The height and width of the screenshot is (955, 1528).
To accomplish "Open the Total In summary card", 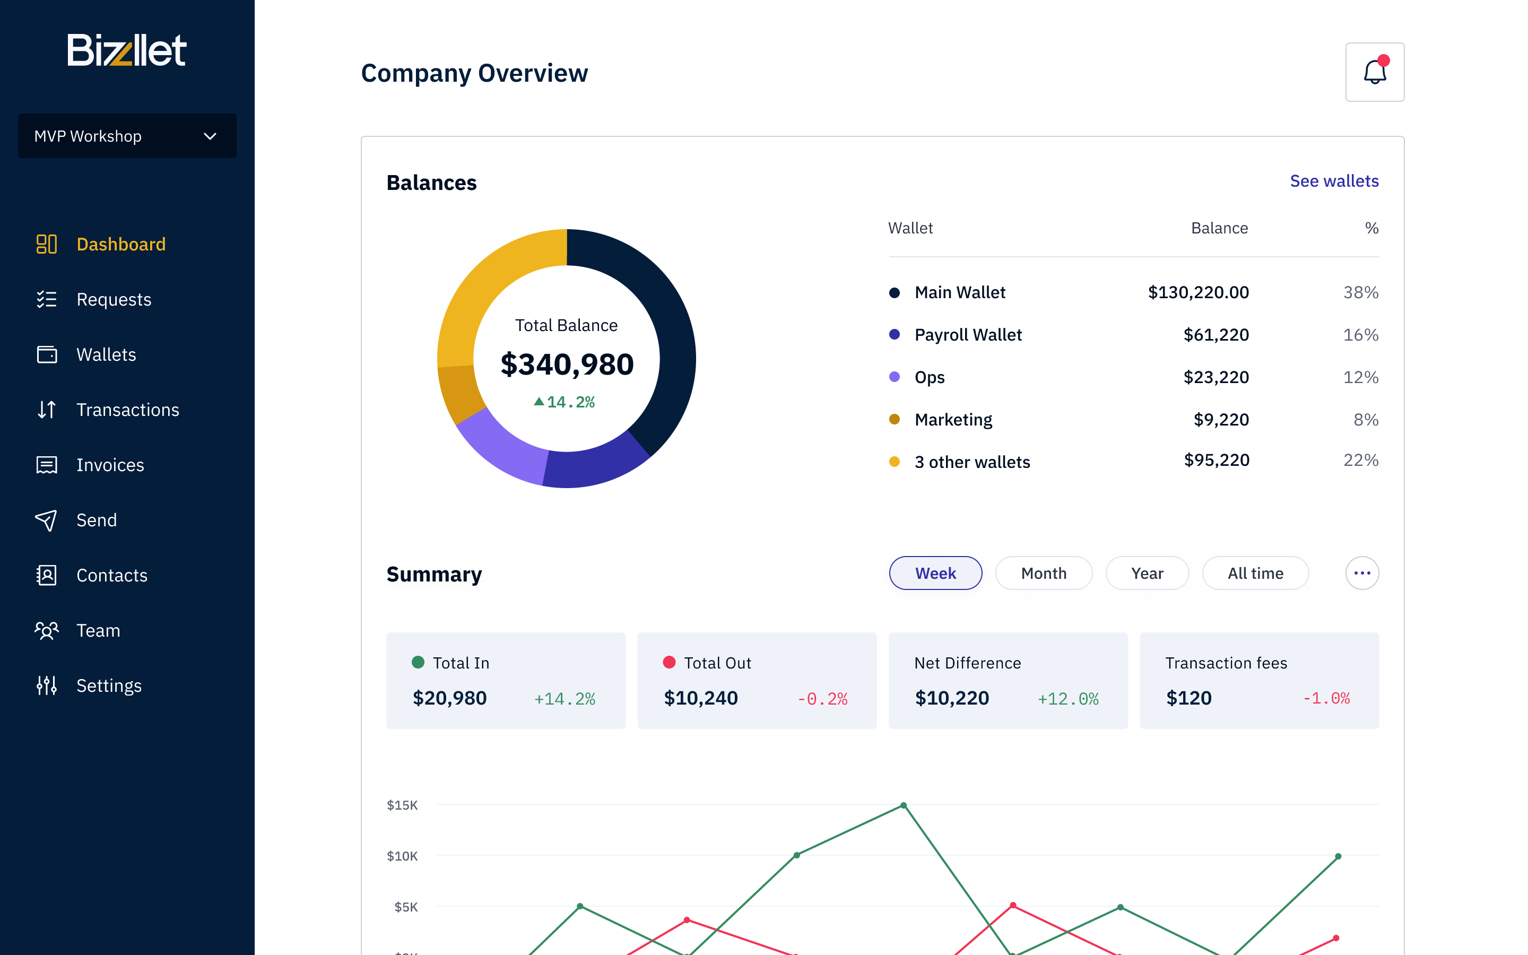I will click(506, 680).
